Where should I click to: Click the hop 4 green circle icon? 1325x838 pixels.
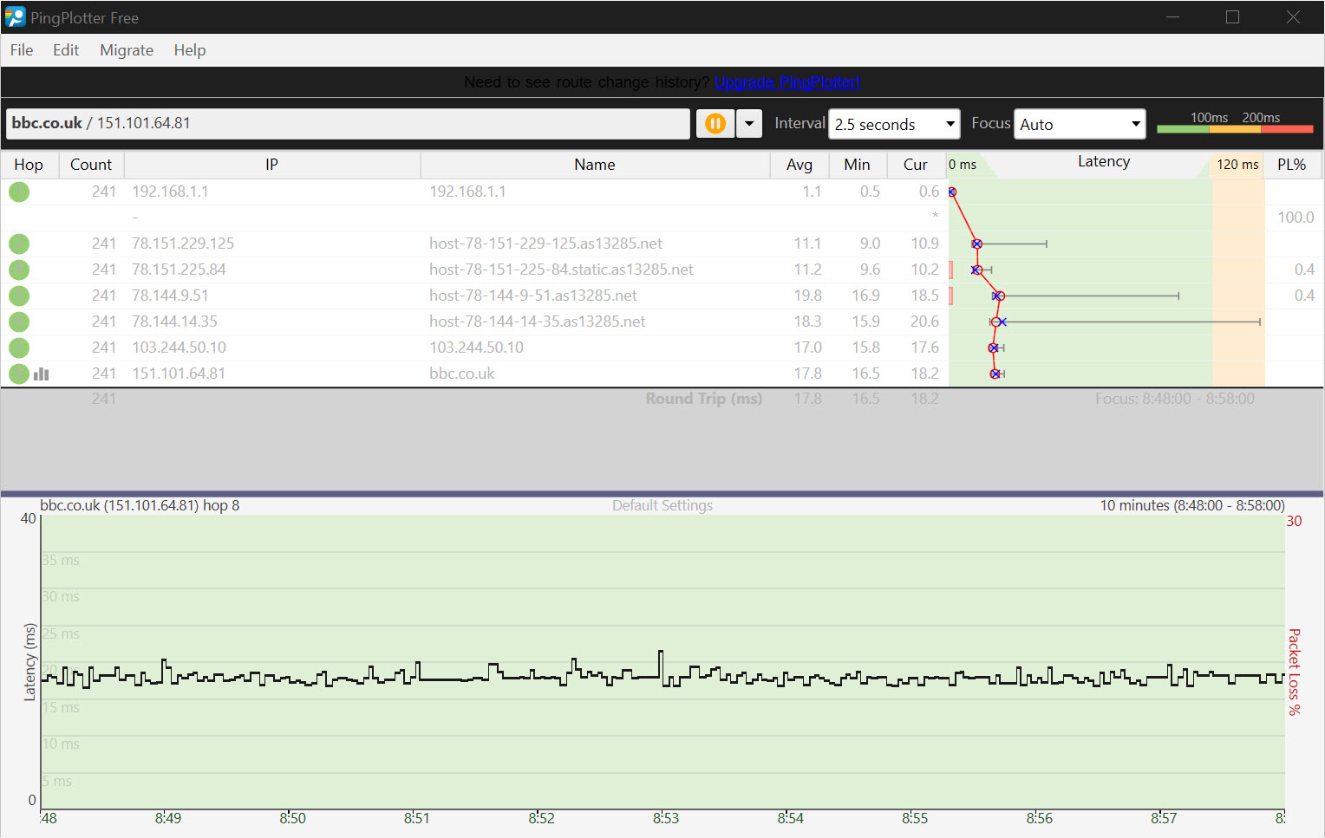click(19, 270)
